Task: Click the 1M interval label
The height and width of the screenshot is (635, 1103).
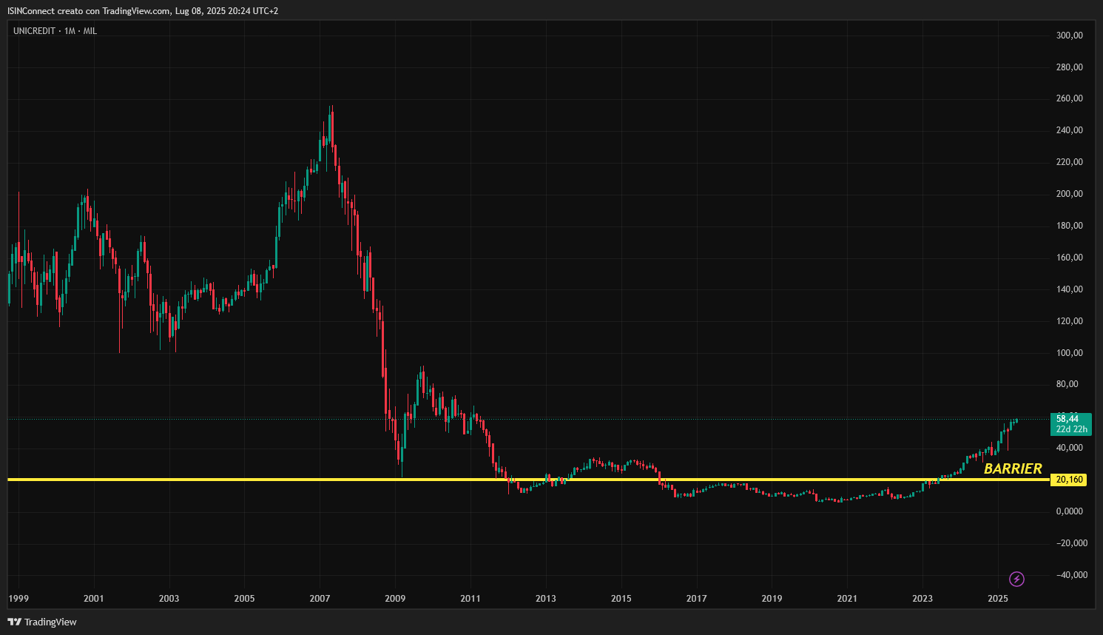Action: pos(70,31)
